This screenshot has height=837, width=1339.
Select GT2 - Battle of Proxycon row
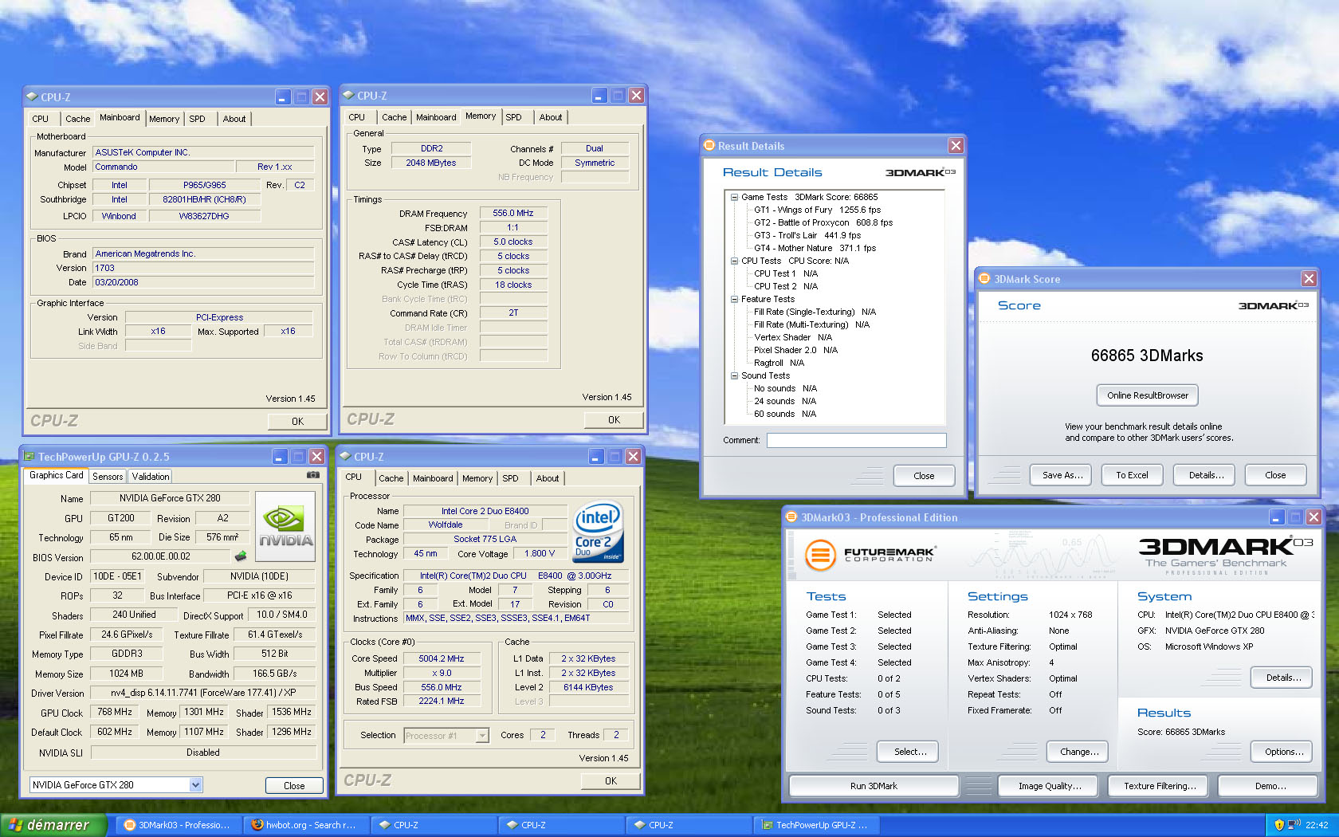tap(823, 222)
